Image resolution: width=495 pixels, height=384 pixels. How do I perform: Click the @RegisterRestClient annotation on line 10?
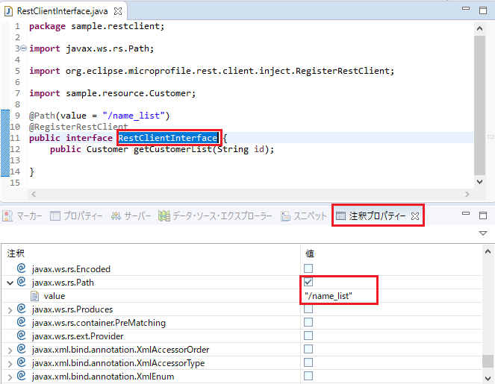78,127
